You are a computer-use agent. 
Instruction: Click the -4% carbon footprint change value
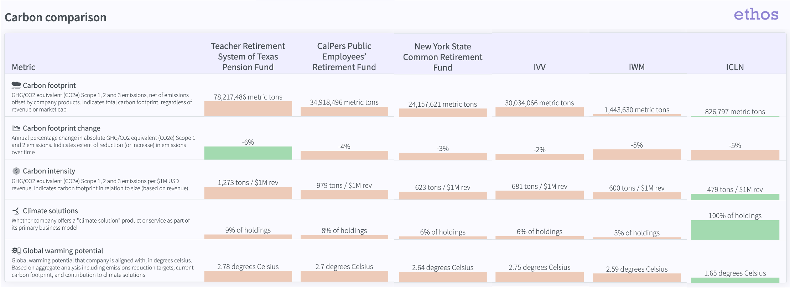tap(344, 146)
